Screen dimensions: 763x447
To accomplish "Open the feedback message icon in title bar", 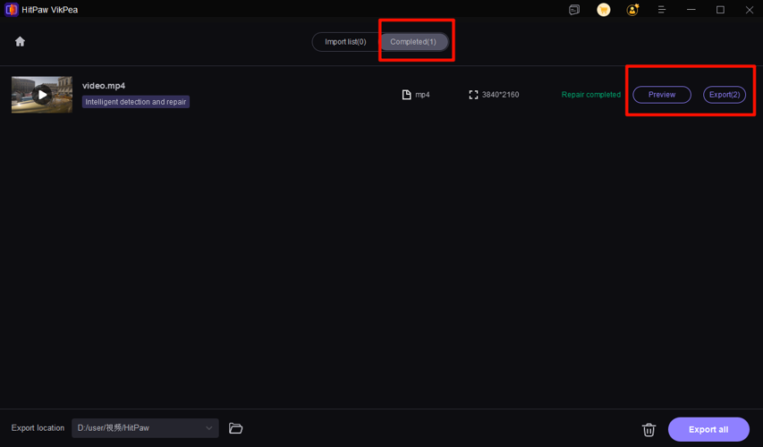I will click(x=574, y=10).
